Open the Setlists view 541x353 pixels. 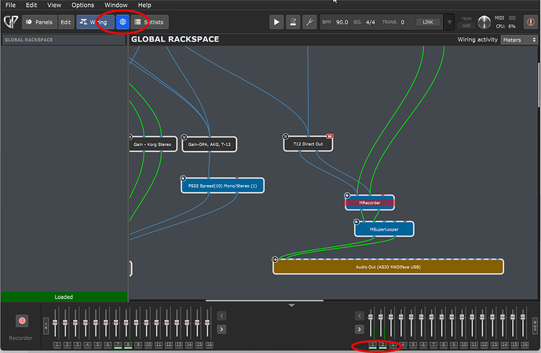pyautogui.click(x=149, y=22)
